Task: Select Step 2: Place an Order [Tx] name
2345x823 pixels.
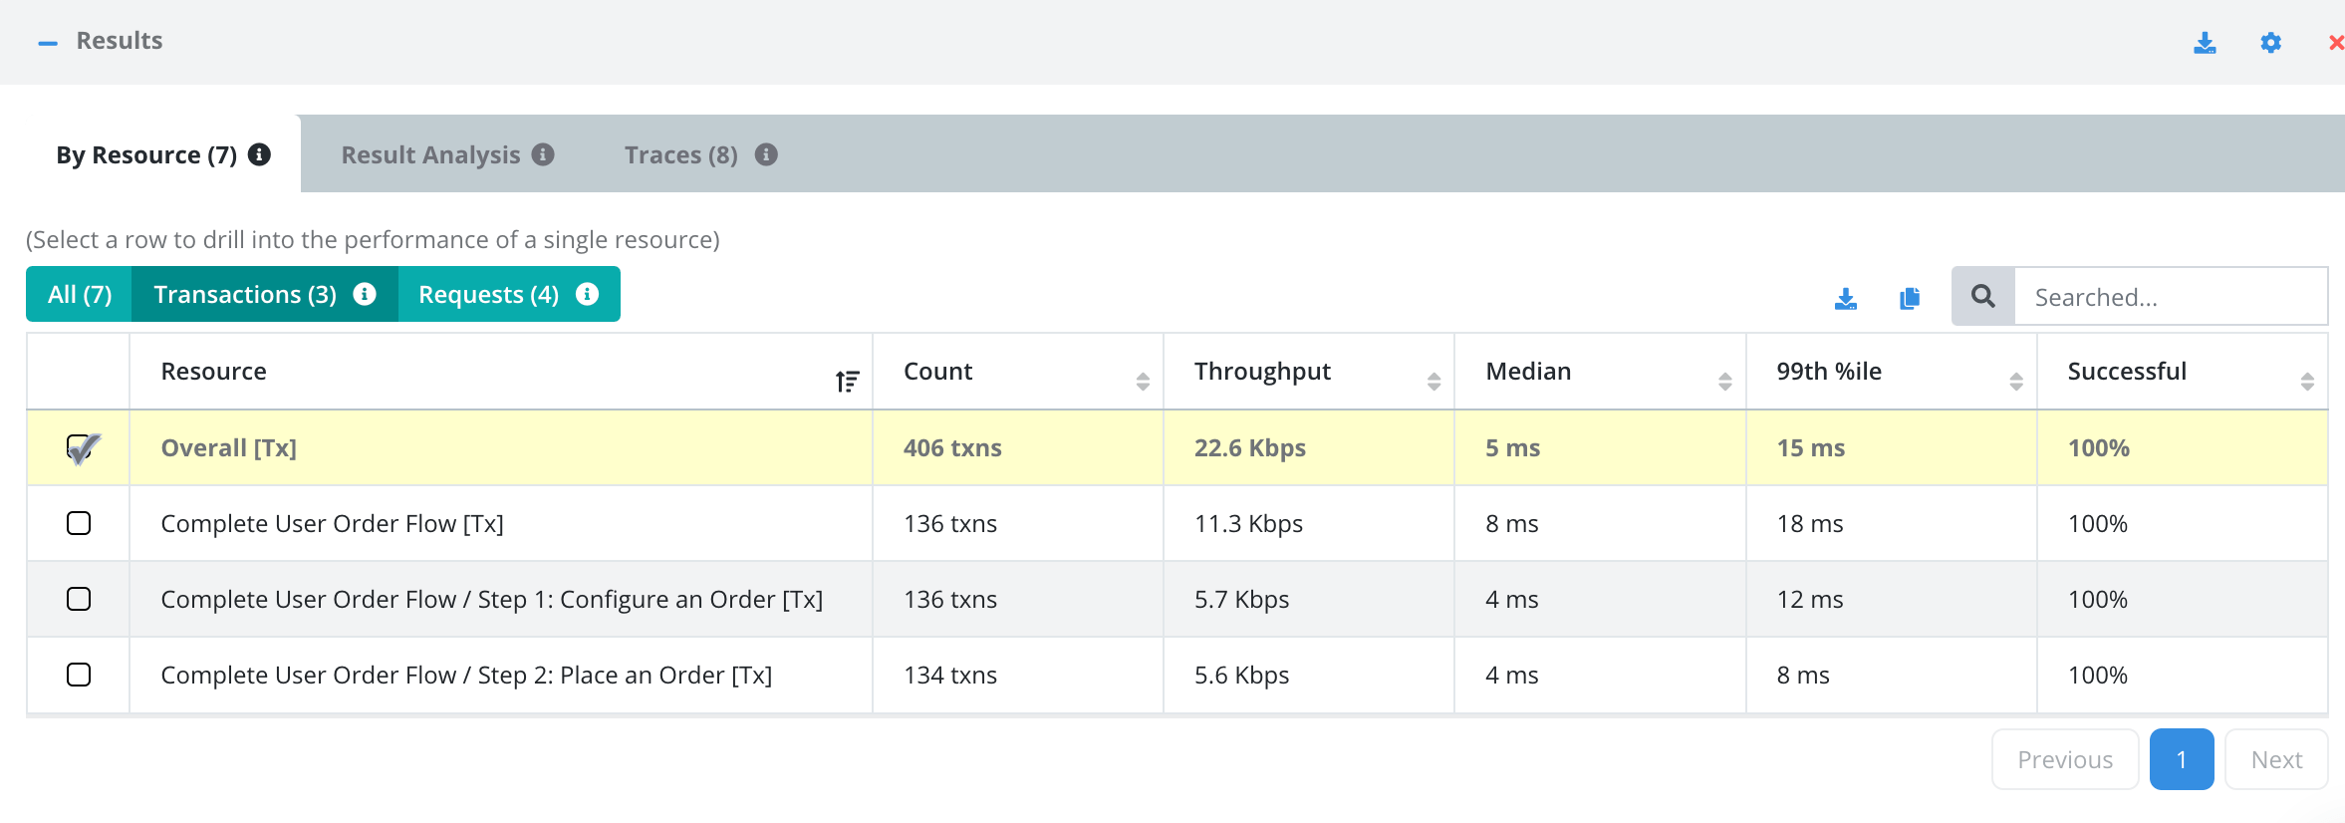Action: (x=466, y=676)
